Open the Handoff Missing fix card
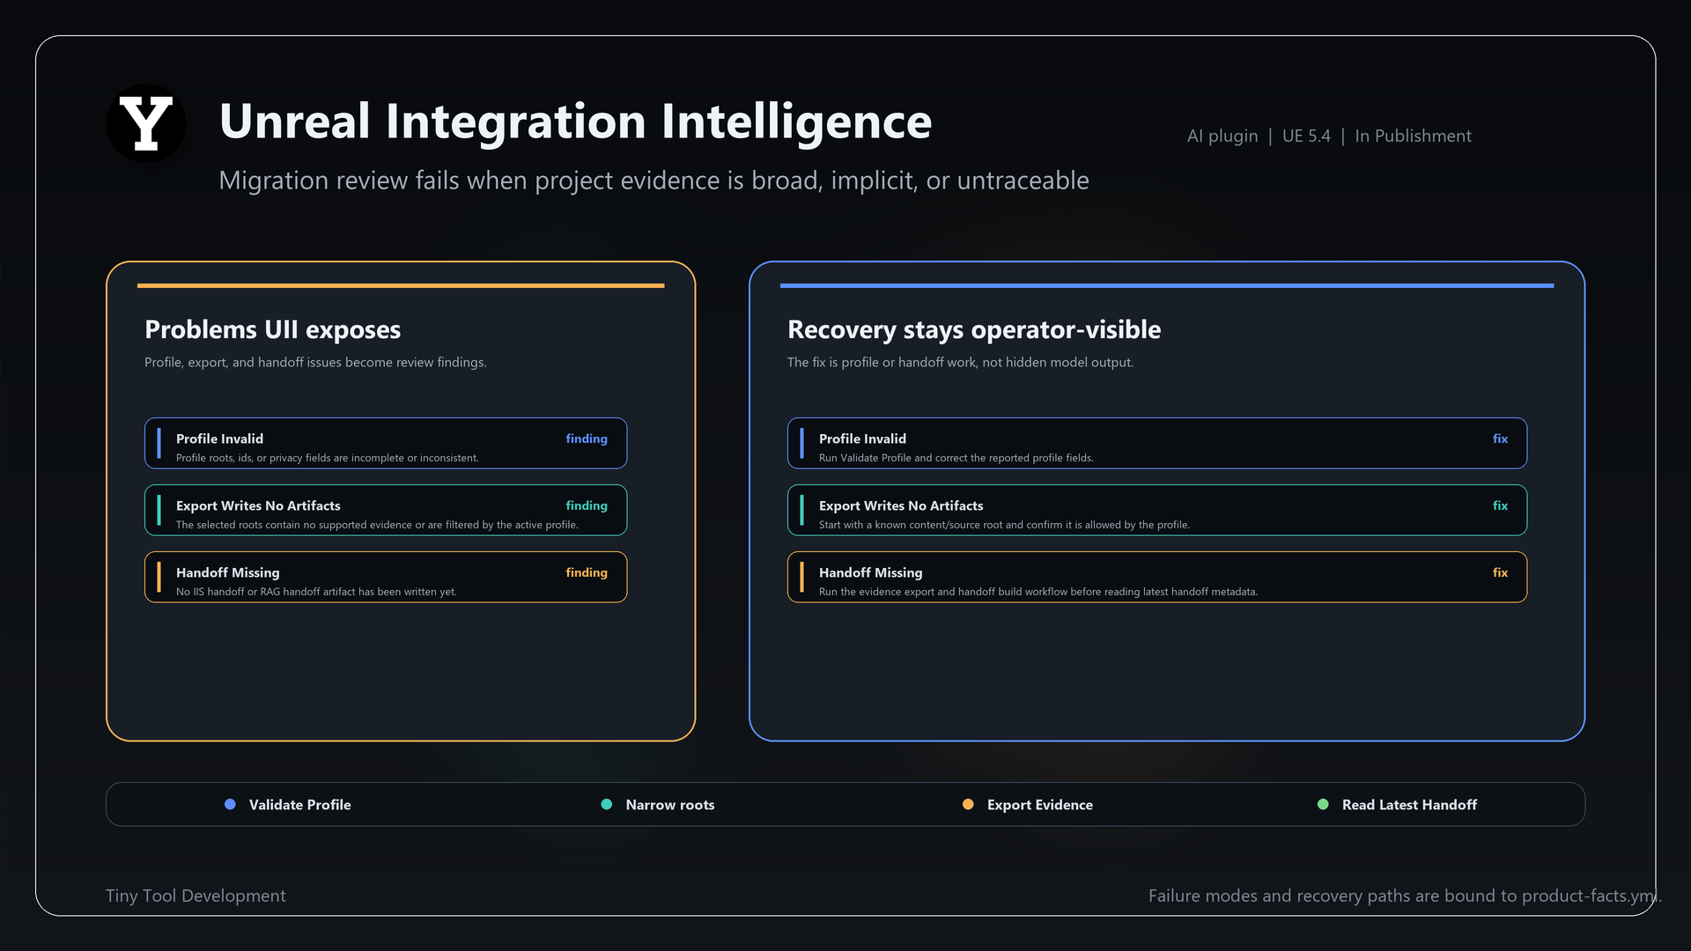The image size is (1691, 951). [1157, 577]
